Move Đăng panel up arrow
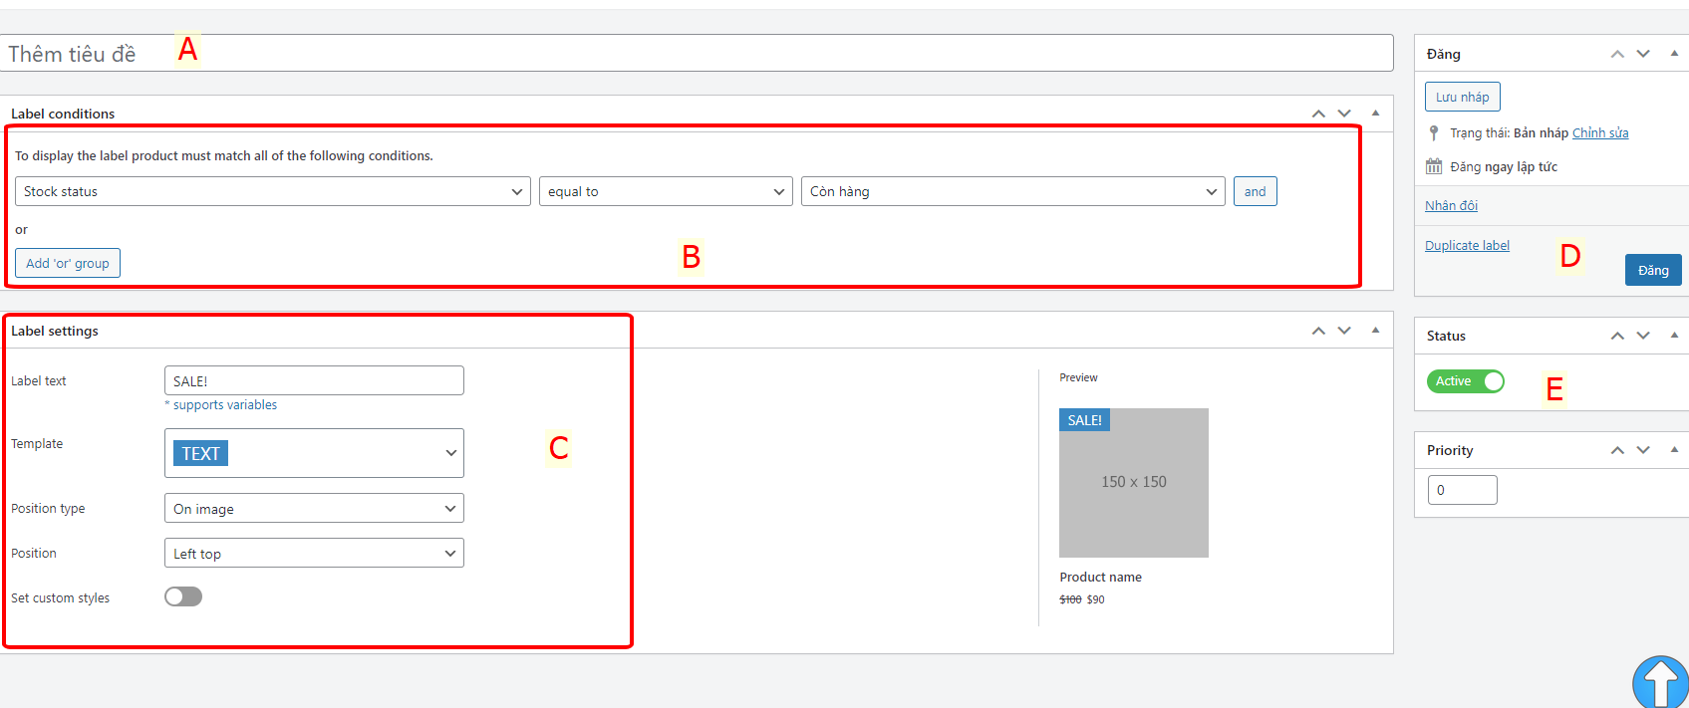 point(1617,54)
